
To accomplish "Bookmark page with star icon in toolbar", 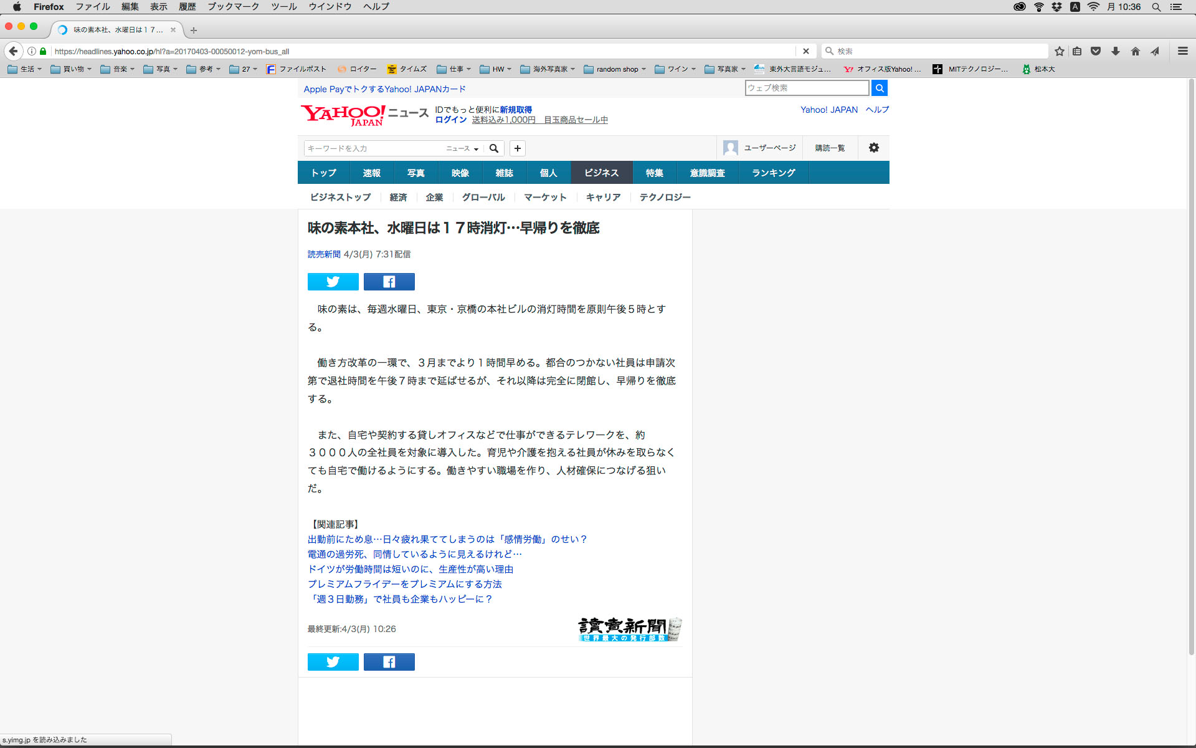I will click(1059, 51).
